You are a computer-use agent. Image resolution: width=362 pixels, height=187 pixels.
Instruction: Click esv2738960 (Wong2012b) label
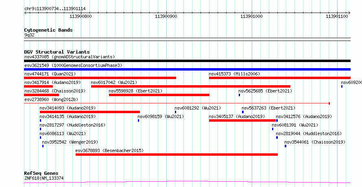click(51, 99)
